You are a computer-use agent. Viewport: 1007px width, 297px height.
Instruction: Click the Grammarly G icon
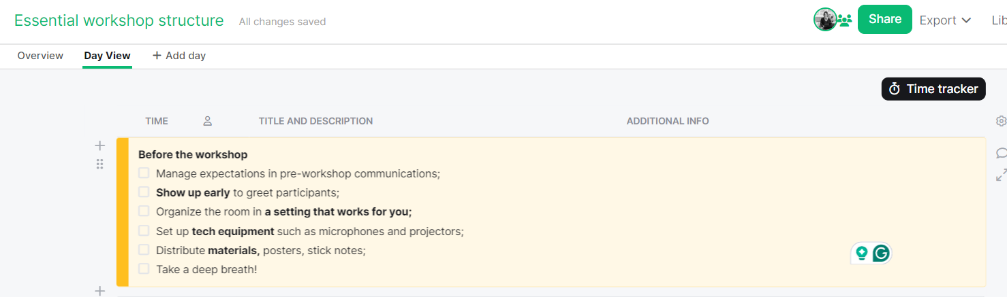(881, 254)
